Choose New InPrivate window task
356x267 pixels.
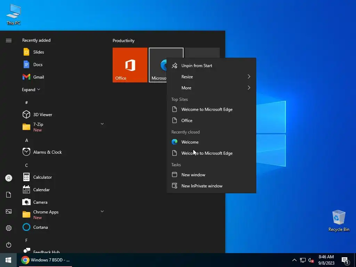pyautogui.click(x=211, y=186)
